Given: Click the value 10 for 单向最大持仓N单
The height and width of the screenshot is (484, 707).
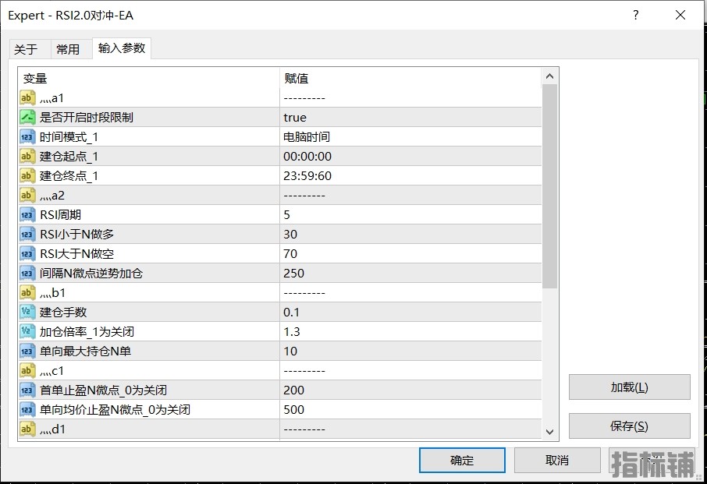Looking at the screenshot, I should [x=410, y=352].
